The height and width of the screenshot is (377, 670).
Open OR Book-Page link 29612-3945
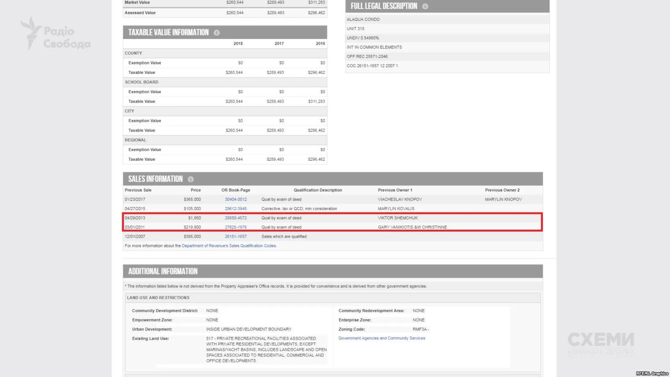point(235,209)
